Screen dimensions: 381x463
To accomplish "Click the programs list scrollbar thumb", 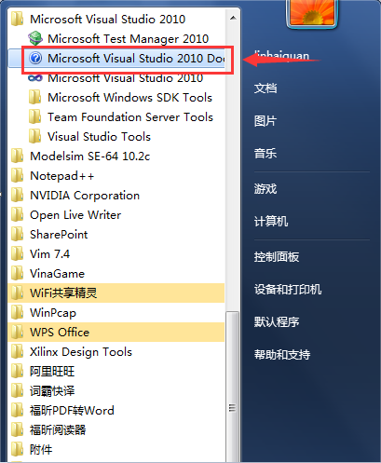I will coord(233,387).
